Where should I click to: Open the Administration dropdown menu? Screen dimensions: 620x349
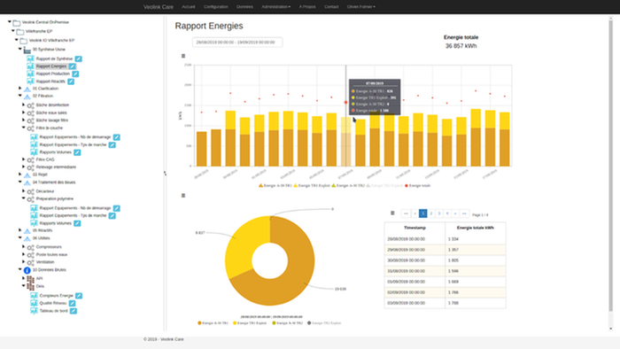click(x=275, y=7)
